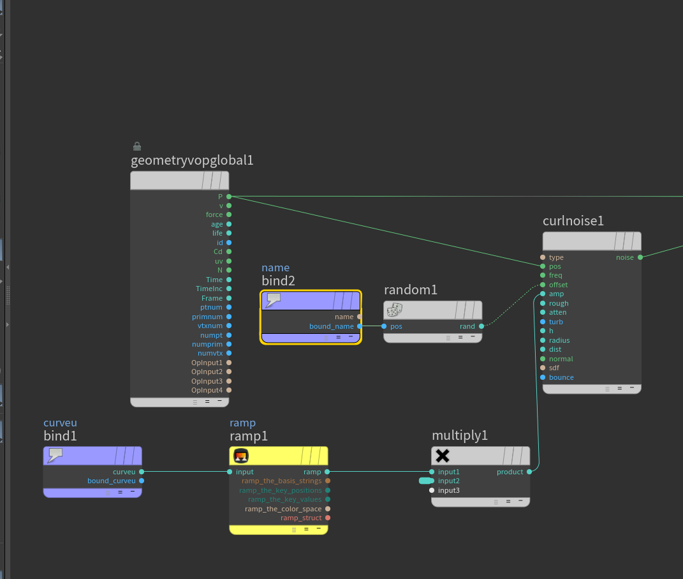683x579 pixels.
Task: Click the speech bubble icon on bind1
Action: (55, 456)
